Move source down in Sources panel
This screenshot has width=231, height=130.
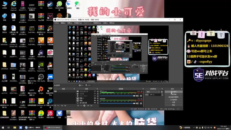coord(91,106)
